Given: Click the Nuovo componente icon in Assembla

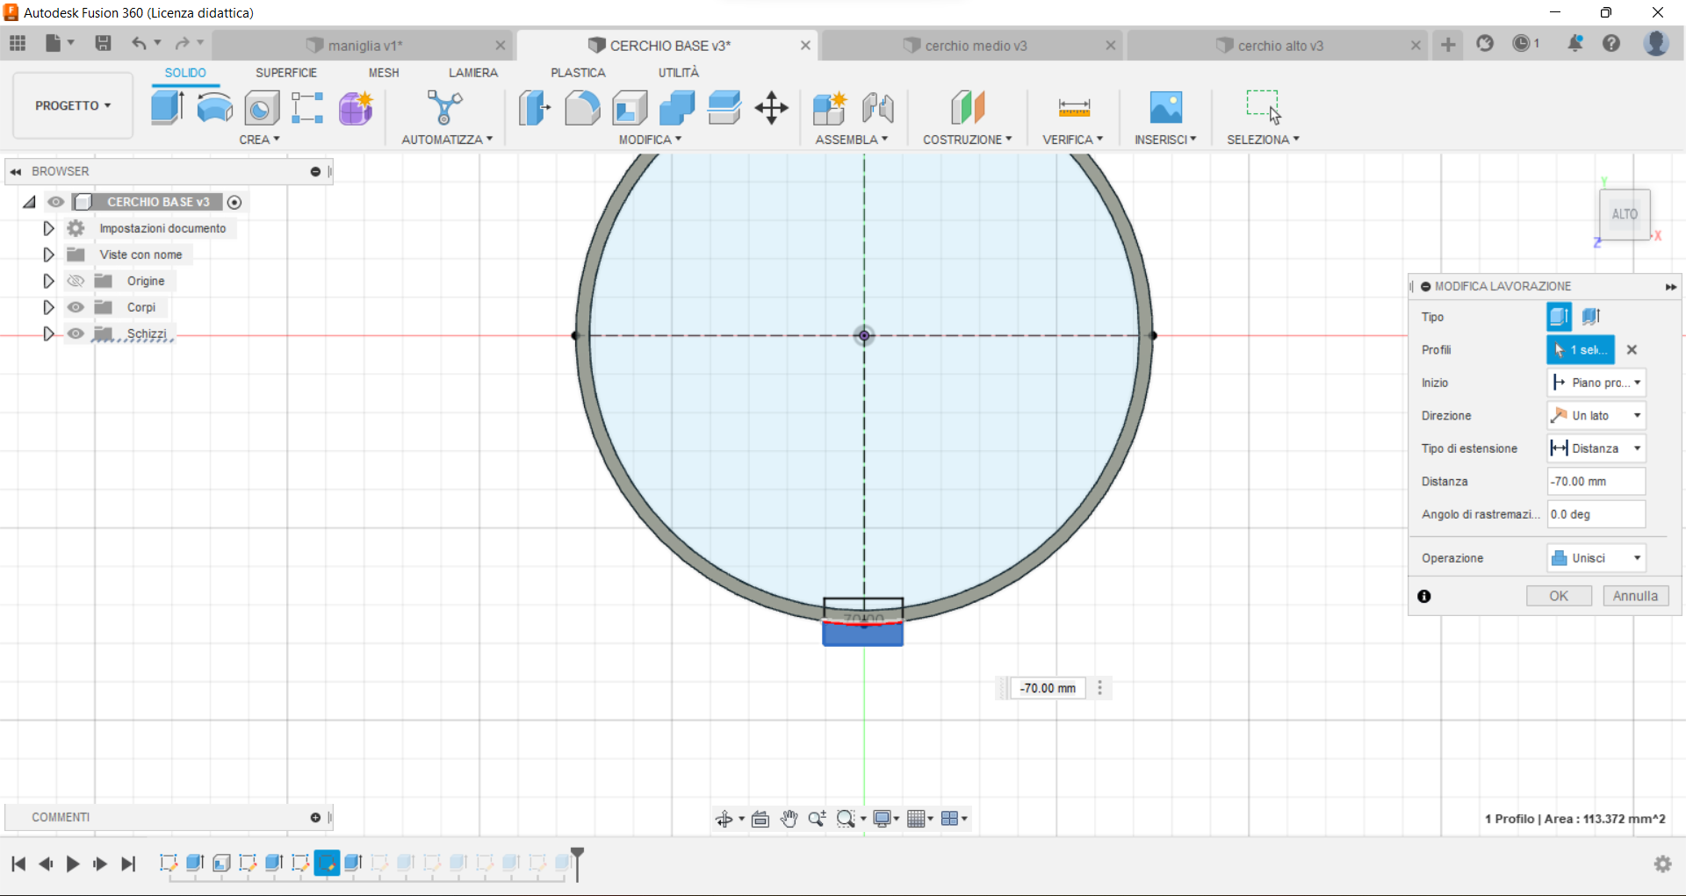Looking at the screenshot, I should 829,107.
